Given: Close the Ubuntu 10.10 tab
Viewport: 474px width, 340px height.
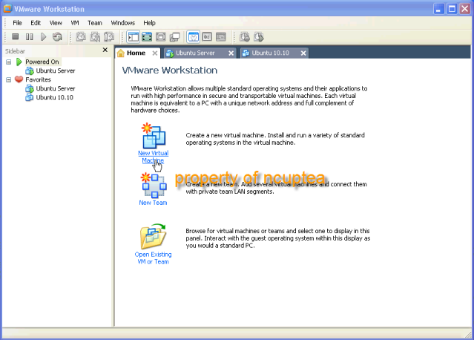Looking at the screenshot, I should (x=303, y=53).
